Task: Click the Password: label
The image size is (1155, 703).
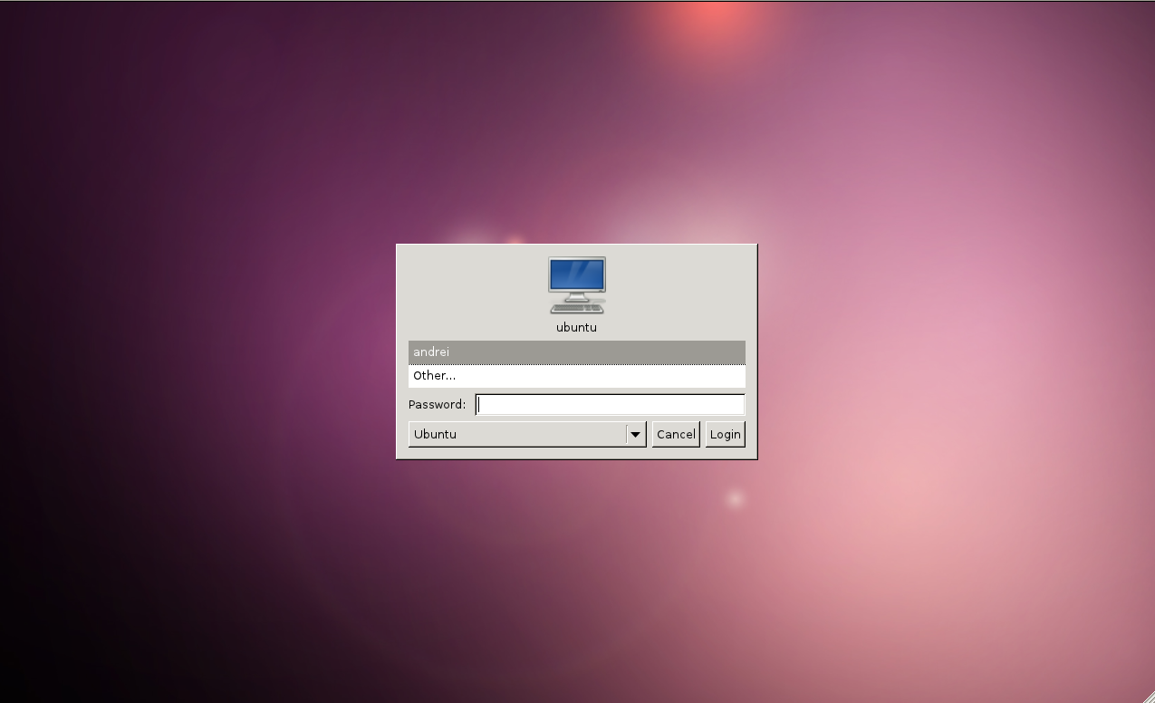Action: click(437, 405)
